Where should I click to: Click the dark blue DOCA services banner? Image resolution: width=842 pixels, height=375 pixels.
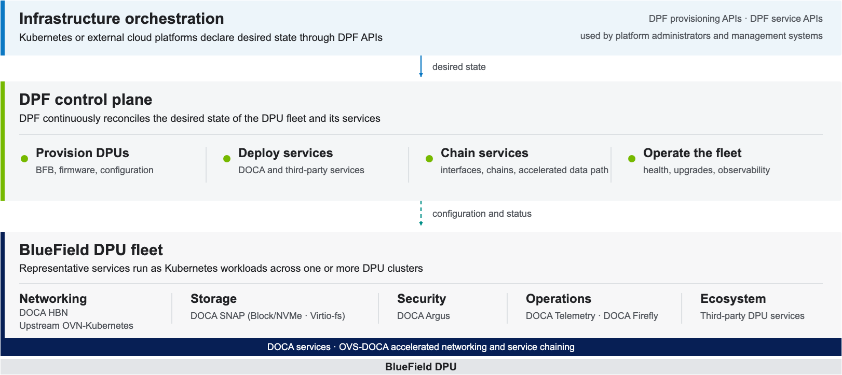421,347
